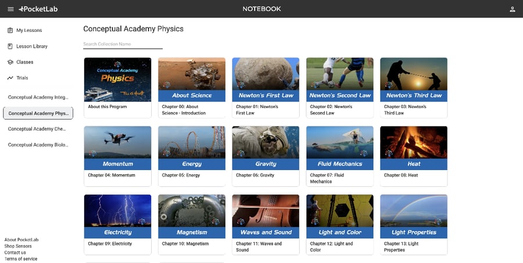Click 'About this Program' caption text
Screen dimensions: 523x263
pos(108,107)
